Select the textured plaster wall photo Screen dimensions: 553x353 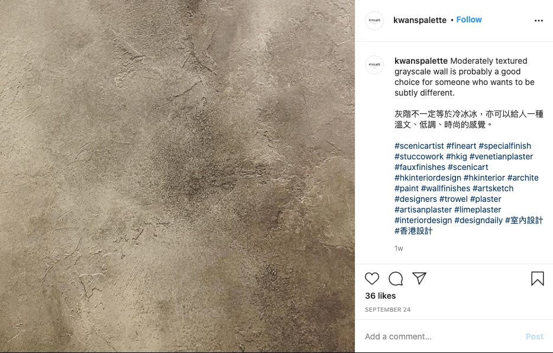[177, 177]
